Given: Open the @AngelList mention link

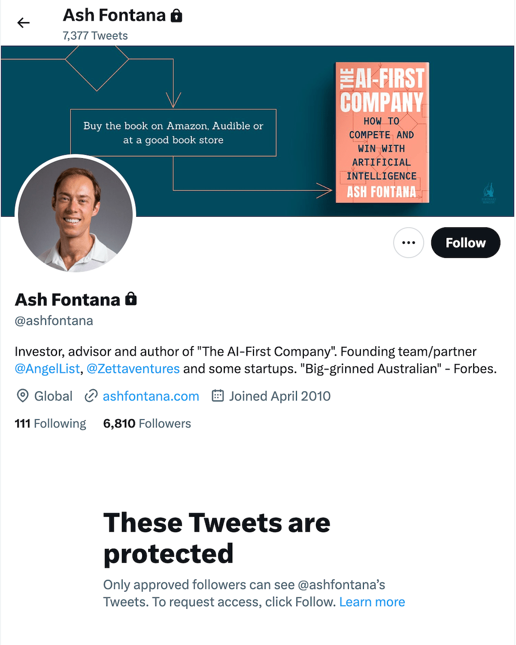Looking at the screenshot, I should pyautogui.click(x=47, y=369).
